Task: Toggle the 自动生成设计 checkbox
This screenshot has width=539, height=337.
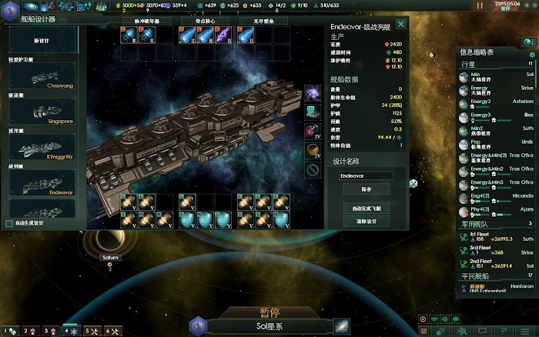Action: tap(9, 223)
